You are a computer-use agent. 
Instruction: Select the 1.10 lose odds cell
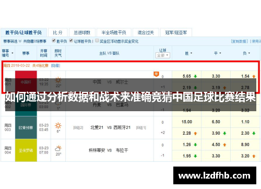(x=245, y=122)
